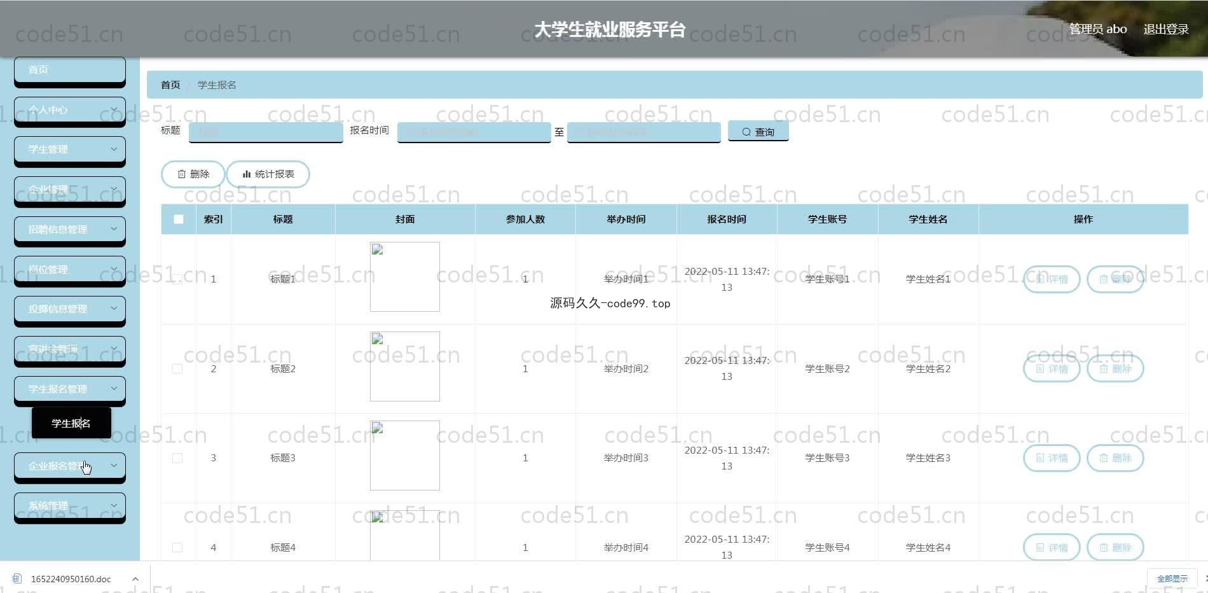The width and height of the screenshot is (1208, 593).
Task: Click the 退出登录 logout link
Action: tap(1166, 29)
